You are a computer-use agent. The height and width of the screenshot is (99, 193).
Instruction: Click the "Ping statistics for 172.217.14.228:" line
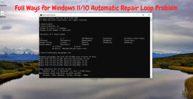coord(55,69)
